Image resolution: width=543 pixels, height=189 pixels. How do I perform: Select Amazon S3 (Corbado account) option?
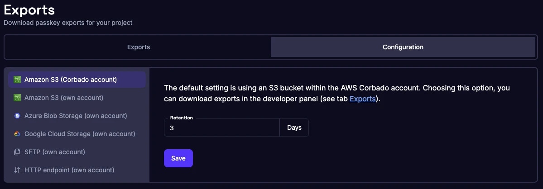coord(71,80)
